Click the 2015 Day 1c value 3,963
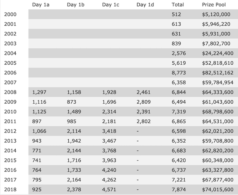The width and height of the screenshot is (238, 195). click(x=109, y=160)
